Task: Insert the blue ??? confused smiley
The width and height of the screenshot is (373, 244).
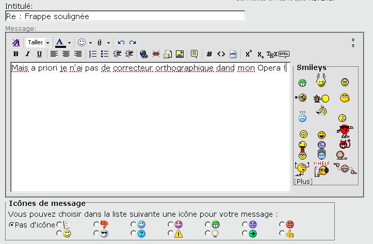Action: 302,116
